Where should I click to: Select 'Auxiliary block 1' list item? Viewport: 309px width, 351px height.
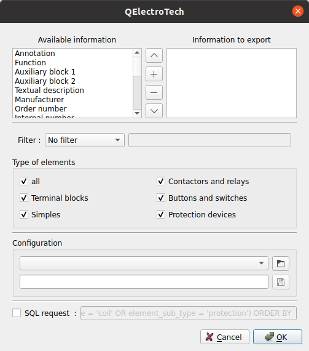pos(72,71)
